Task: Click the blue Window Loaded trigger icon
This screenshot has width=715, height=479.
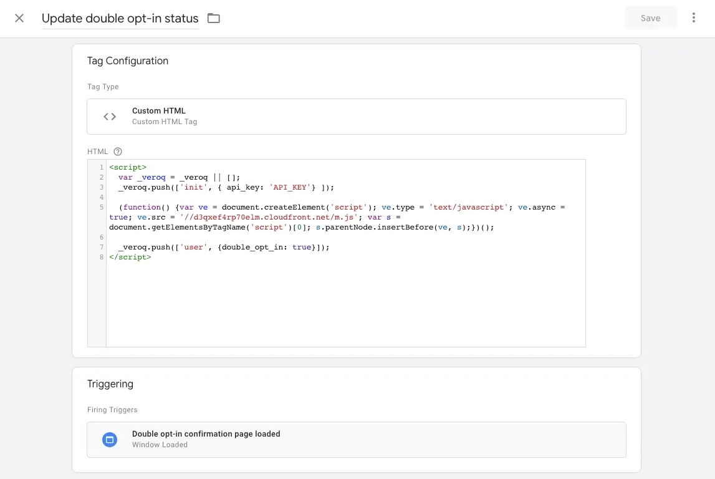Action: pos(110,439)
